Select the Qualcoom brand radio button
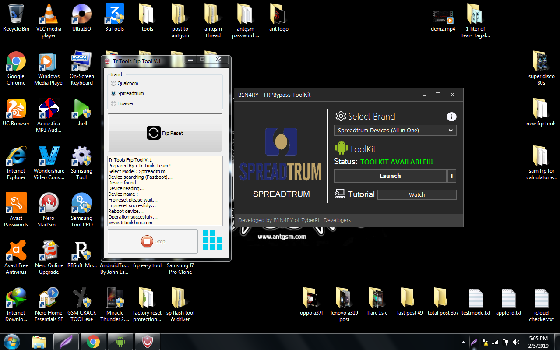The image size is (560, 350). tap(113, 83)
